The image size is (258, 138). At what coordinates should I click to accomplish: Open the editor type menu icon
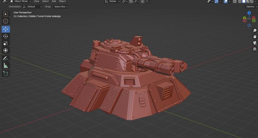click(x=5, y=1)
